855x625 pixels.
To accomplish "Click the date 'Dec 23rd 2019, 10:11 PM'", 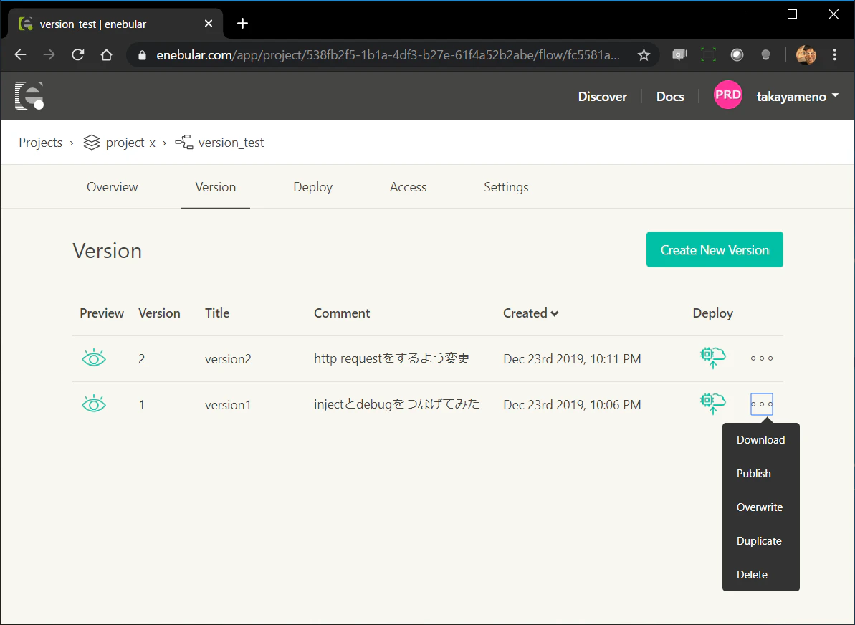I will [572, 359].
